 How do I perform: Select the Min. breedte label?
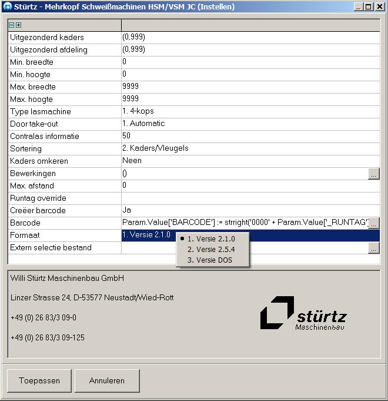32,62
